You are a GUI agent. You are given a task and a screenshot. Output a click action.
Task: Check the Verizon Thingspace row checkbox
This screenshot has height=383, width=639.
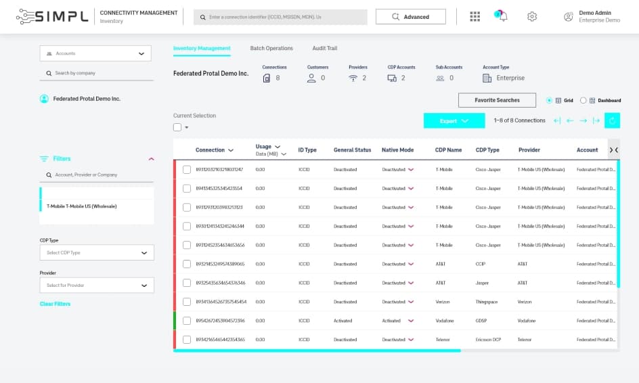(x=187, y=302)
